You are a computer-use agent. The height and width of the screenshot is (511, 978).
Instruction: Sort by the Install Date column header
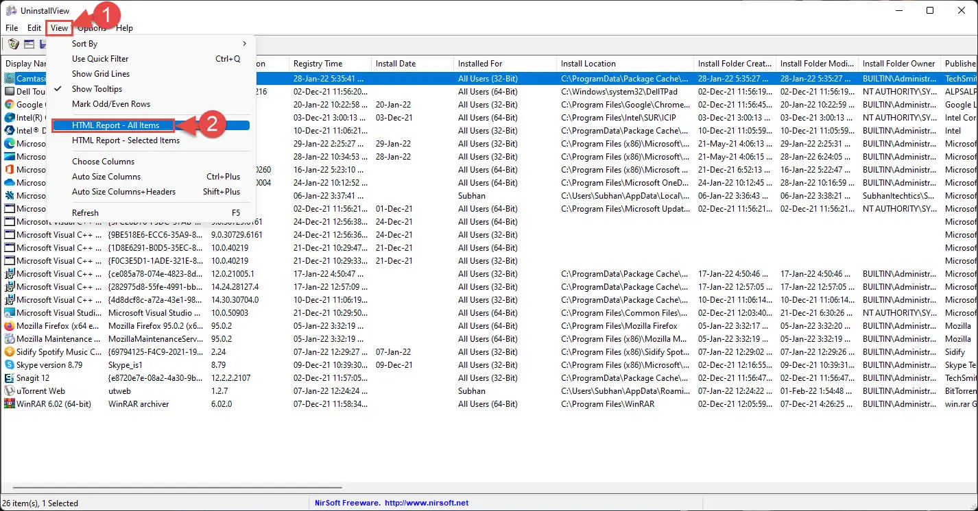pyautogui.click(x=412, y=64)
